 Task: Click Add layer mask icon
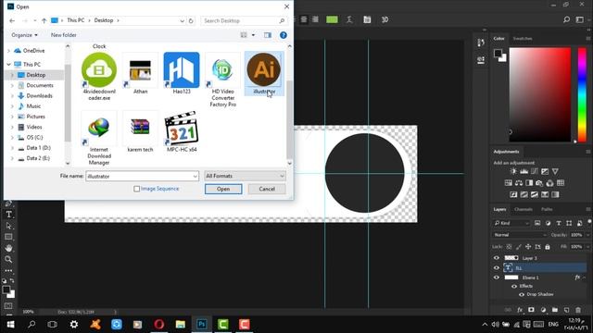[x=531, y=310]
